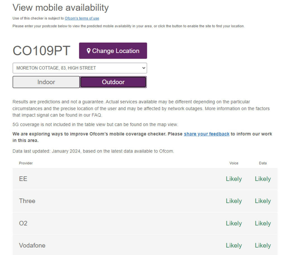
Task: Select the Vodafone provider name
Action: pyautogui.click(x=32, y=246)
